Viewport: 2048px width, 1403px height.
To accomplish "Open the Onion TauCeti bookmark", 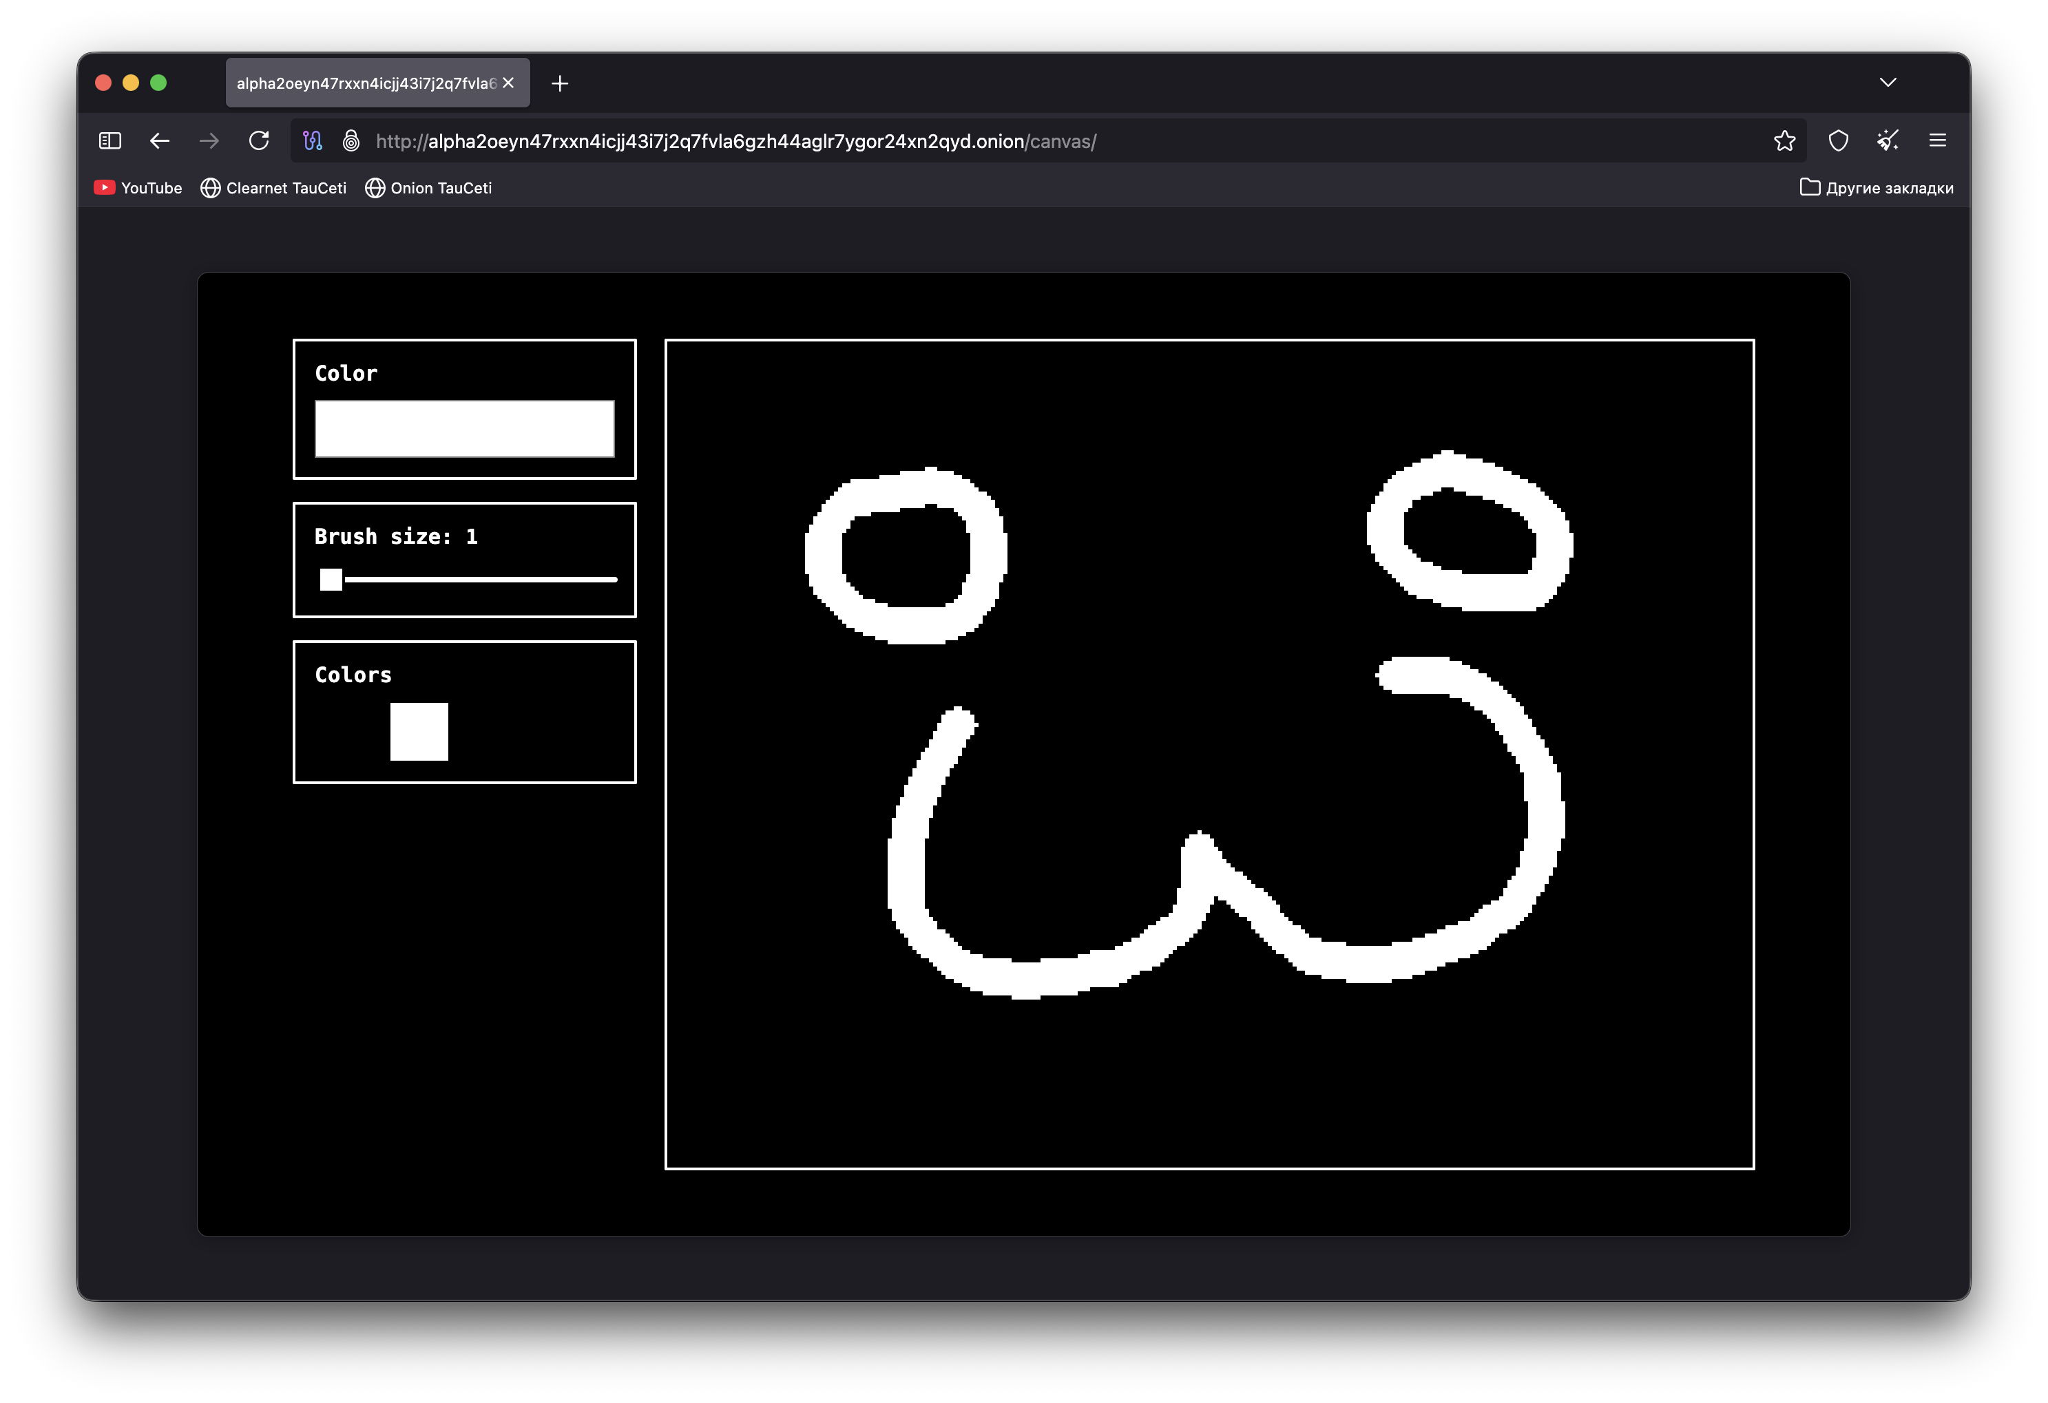I will coord(428,188).
